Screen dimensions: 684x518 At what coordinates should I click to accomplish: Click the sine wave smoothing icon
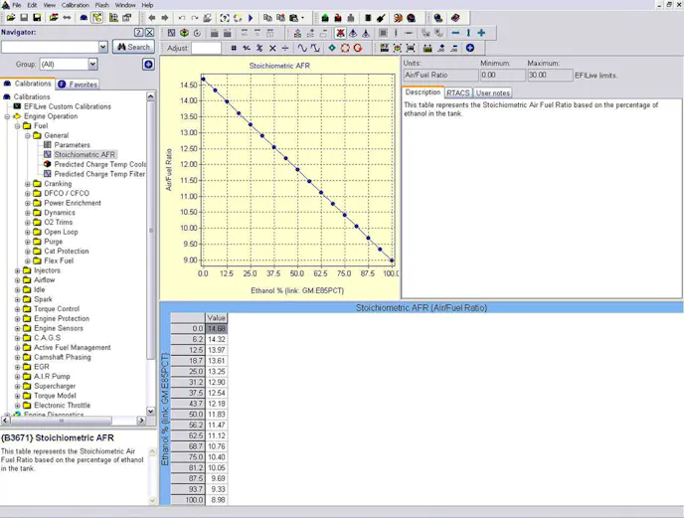[x=302, y=48]
